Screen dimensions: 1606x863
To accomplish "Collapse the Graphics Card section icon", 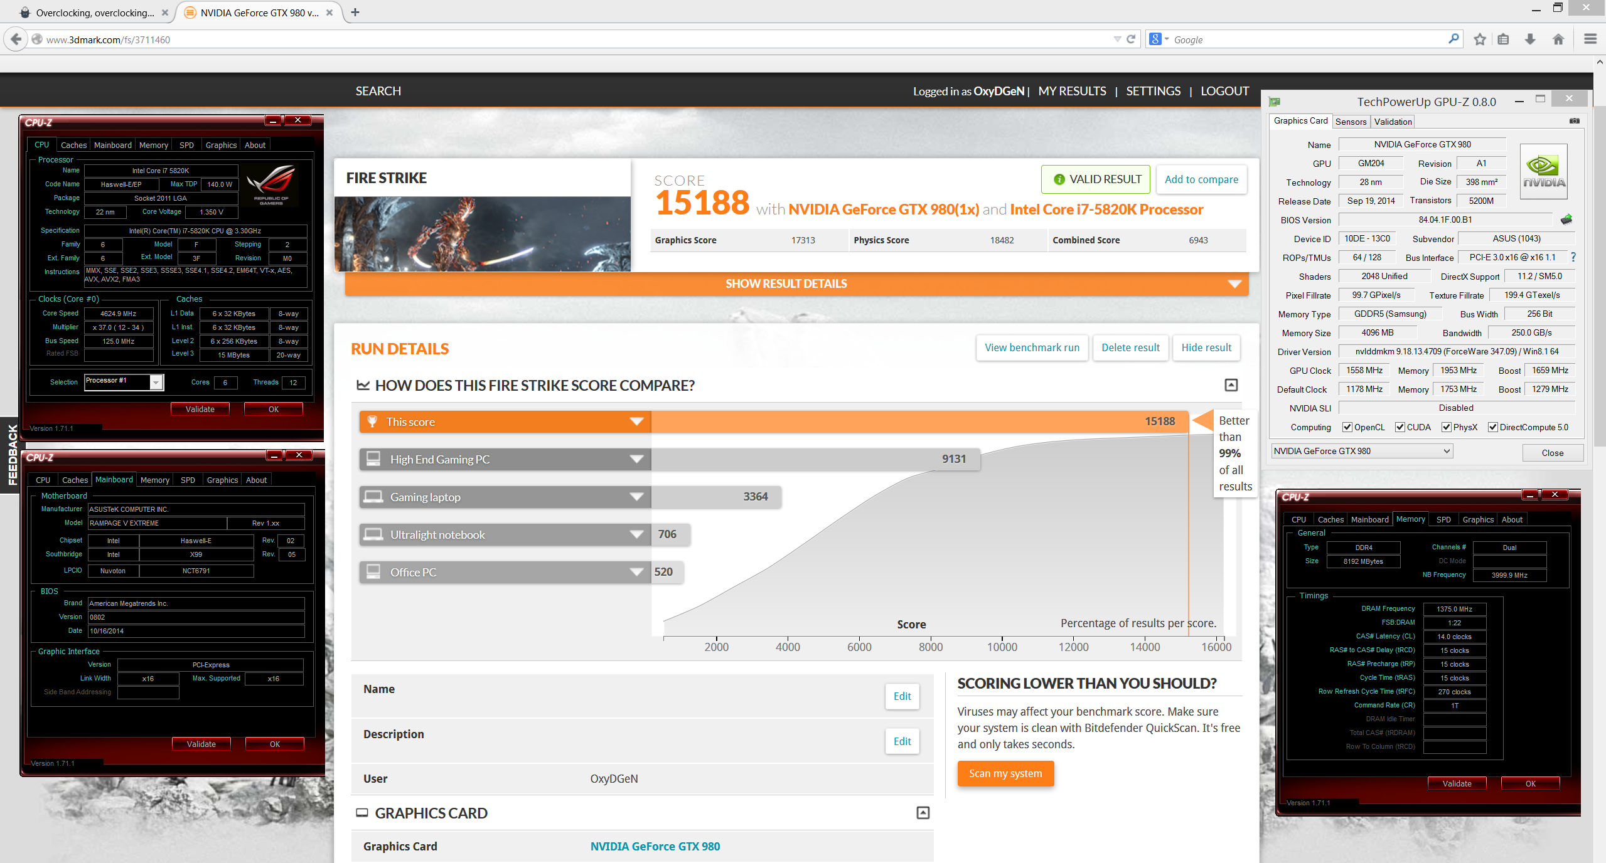I will coord(923,813).
